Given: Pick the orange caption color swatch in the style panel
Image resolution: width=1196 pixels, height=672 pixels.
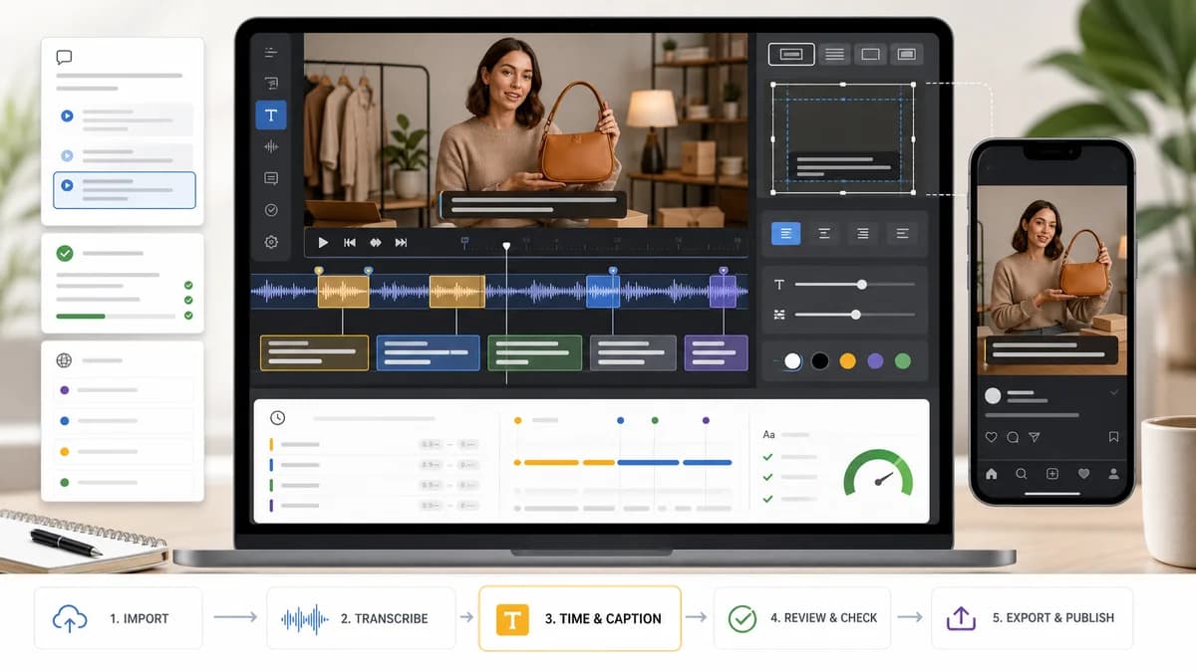Looking at the screenshot, I should point(847,361).
